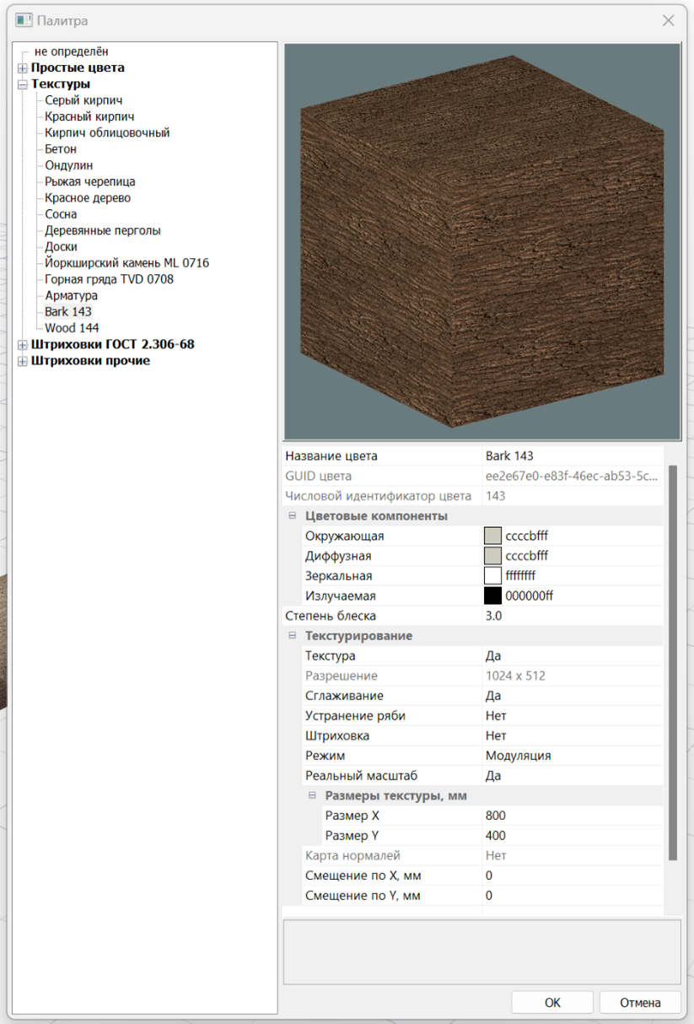Select the Wood 144 texture item
694x1024 pixels.
[72, 328]
